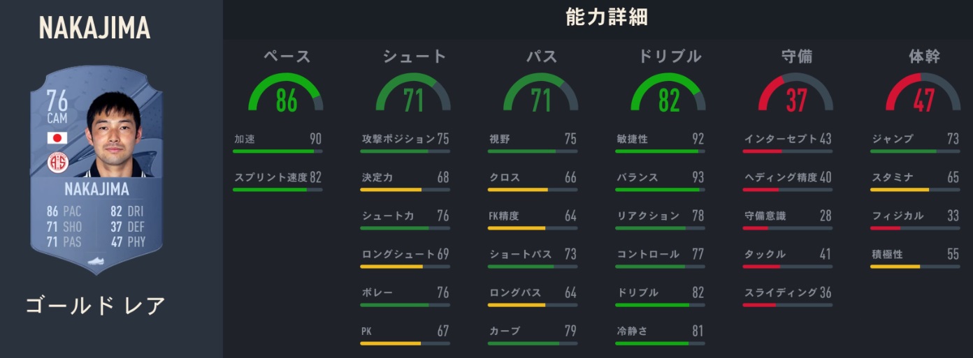The image size is (973, 358).
Task: Select the パス category heading
Action: (x=541, y=57)
